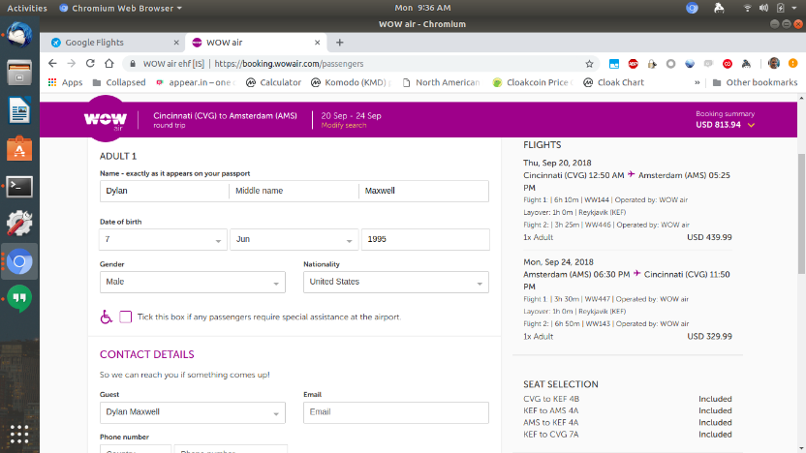Open the Cloakcoin Price bookmark

[533, 82]
